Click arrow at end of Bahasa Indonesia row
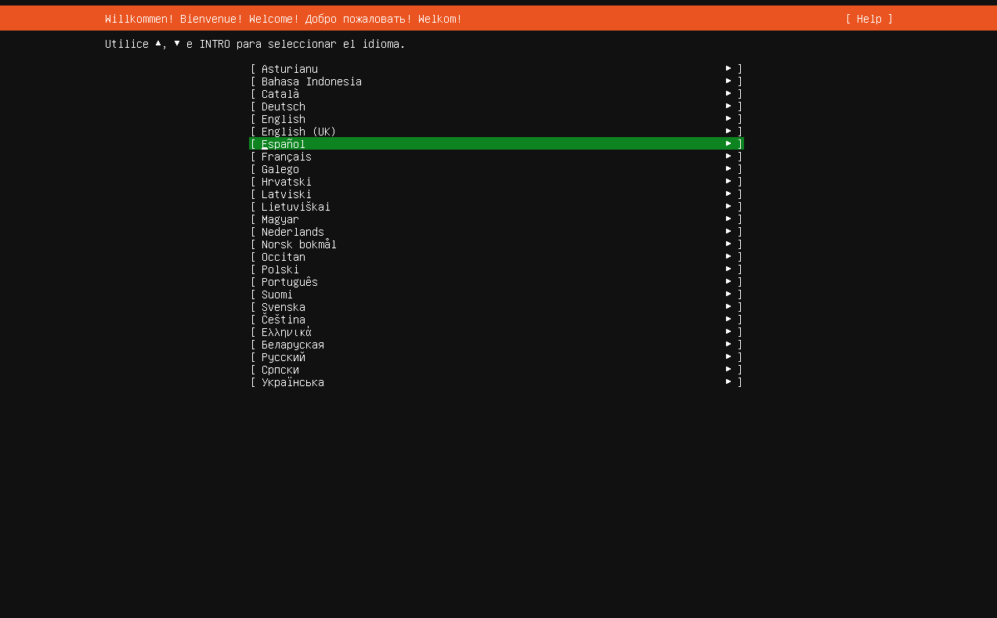997x618 pixels. click(x=728, y=81)
